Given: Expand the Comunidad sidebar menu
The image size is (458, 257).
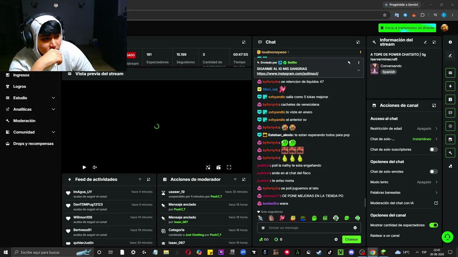Looking at the screenshot, I should tap(53, 132).
